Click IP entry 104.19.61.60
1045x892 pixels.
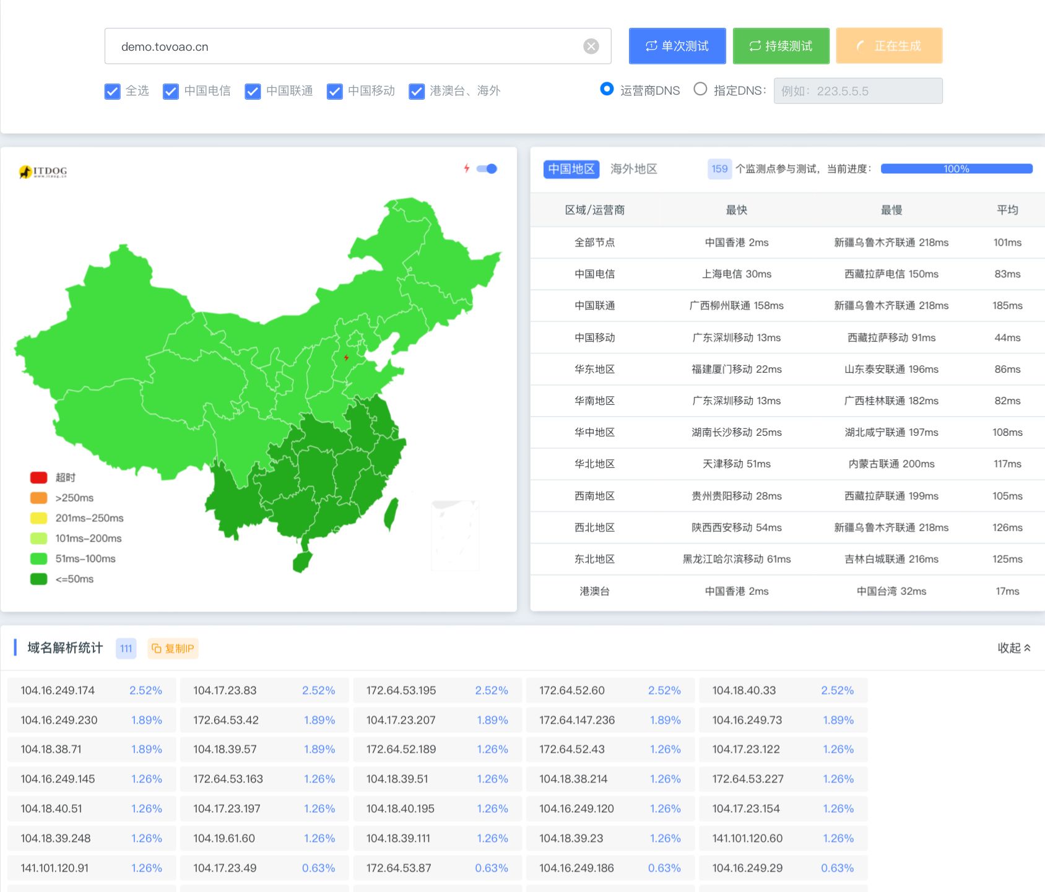(x=264, y=839)
